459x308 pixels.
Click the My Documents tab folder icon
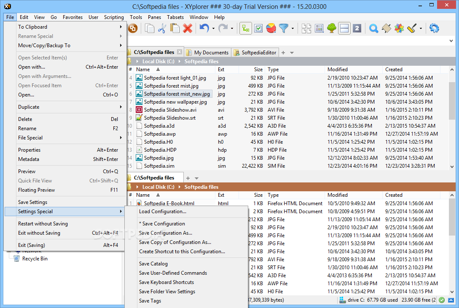(189, 53)
